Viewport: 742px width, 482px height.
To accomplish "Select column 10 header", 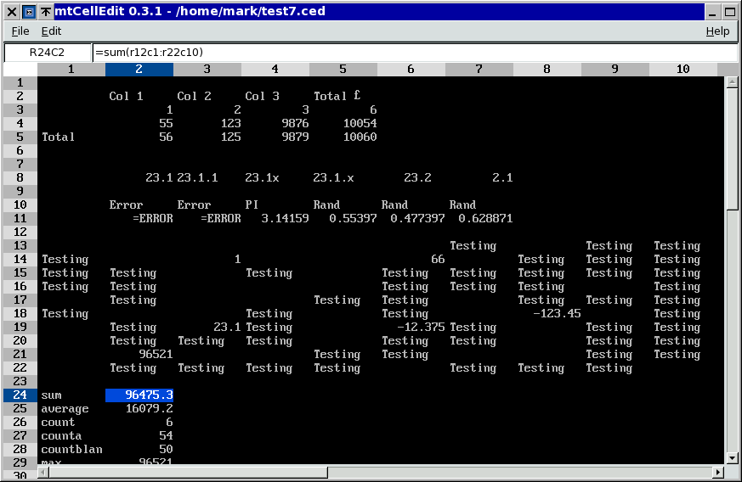I will pyautogui.click(x=683, y=70).
